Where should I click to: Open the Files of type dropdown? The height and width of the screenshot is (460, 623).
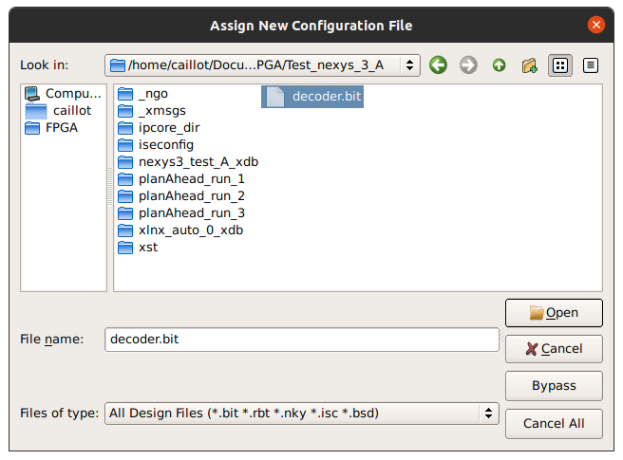[x=302, y=414]
